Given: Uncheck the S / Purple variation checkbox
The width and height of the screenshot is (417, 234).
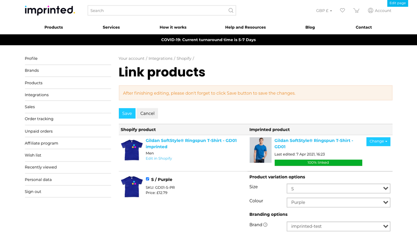Looking at the screenshot, I should pos(147,179).
